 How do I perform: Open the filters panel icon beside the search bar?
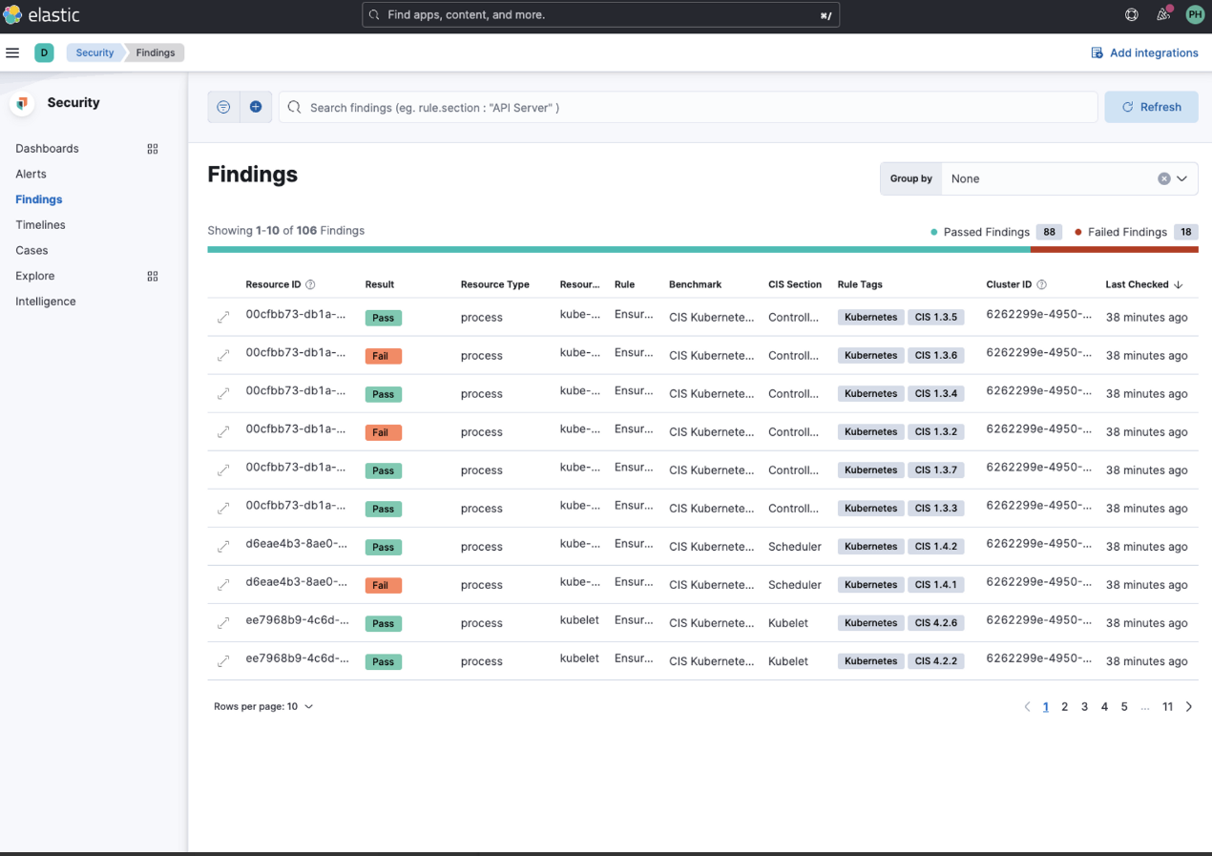[223, 106]
